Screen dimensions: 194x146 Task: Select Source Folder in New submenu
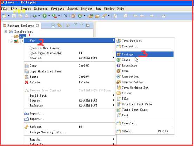pos(145,82)
